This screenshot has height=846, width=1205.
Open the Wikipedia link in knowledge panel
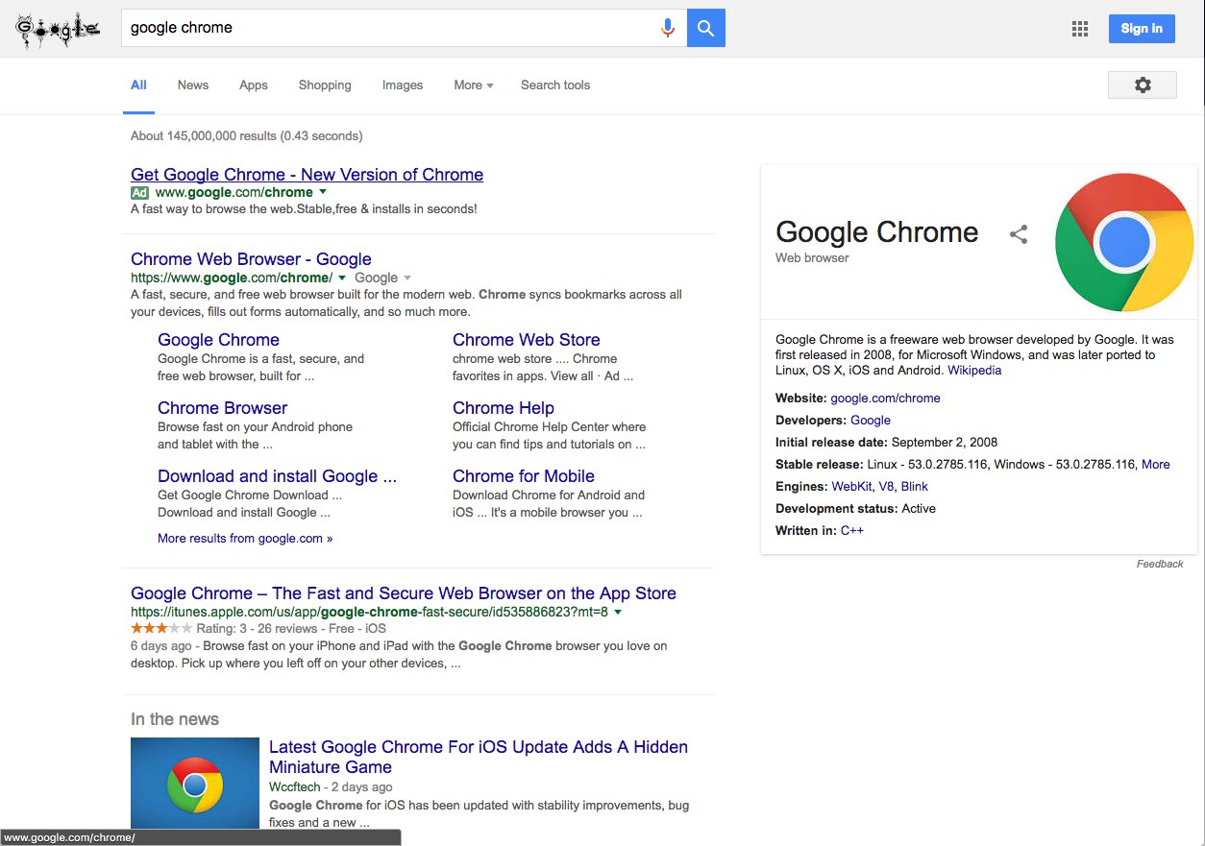click(974, 370)
